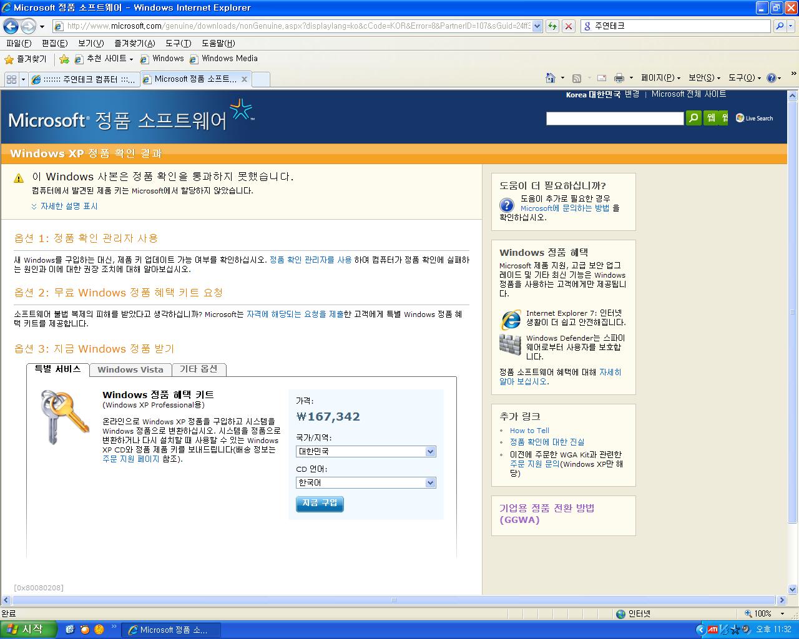This screenshot has height=639, width=799.
Task: Click the green Refresh icon by address bar
Action: click(552, 26)
